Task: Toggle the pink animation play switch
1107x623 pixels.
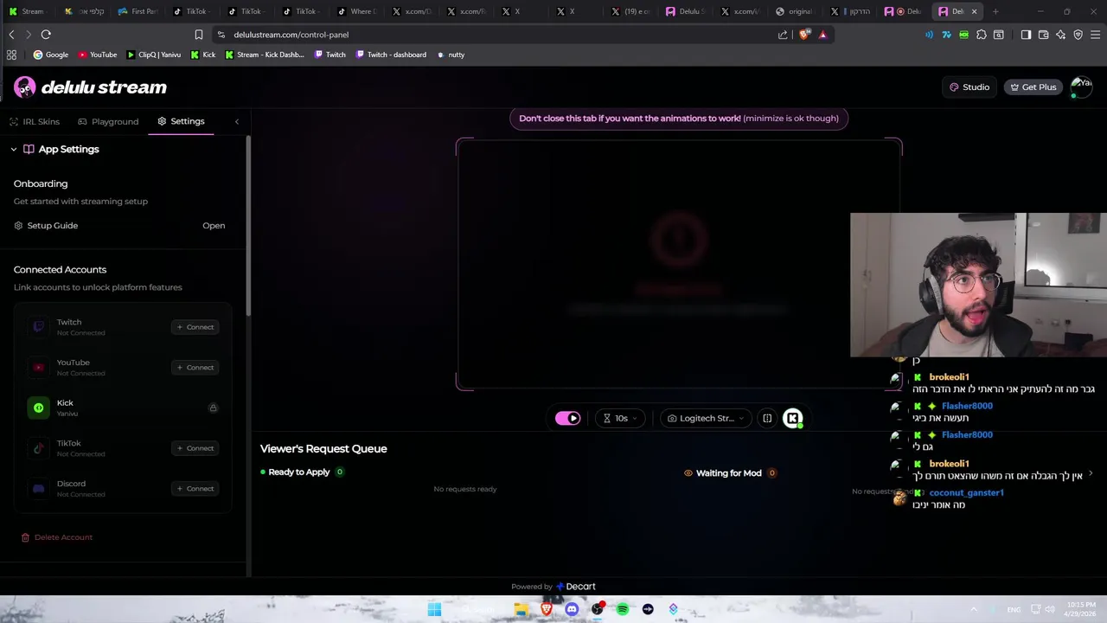Action: pos(568,418)
